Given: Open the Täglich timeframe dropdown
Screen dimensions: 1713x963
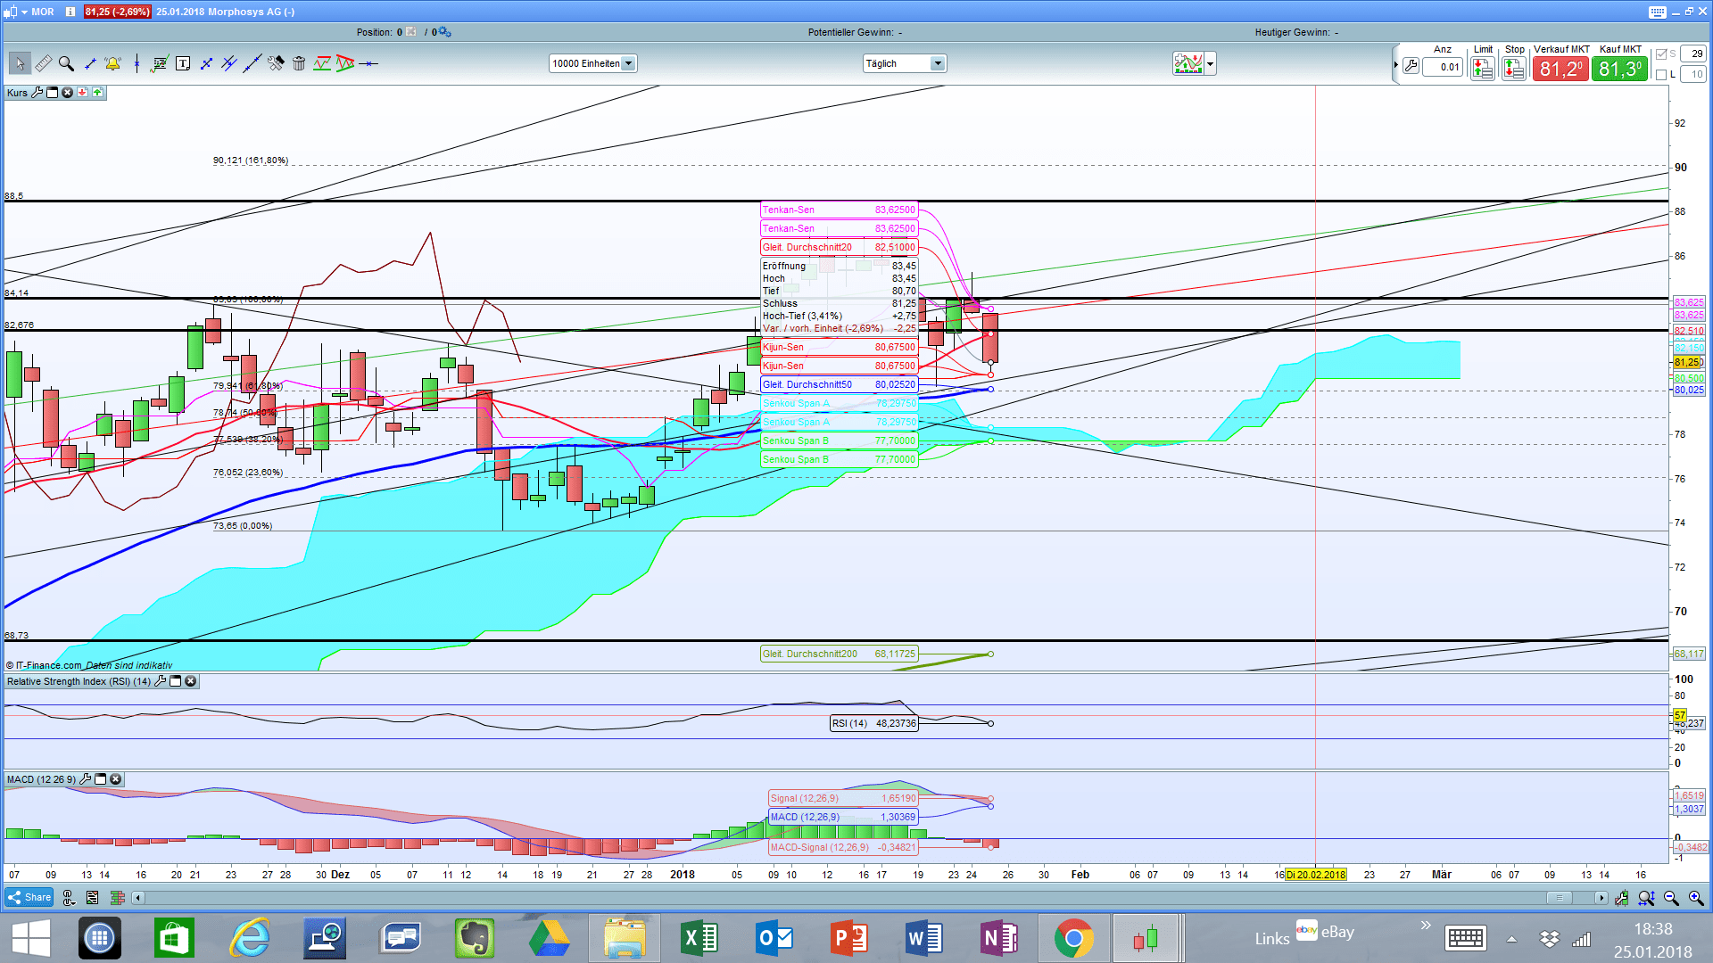Looking at the screenshot, I should (x=937, y=63).
